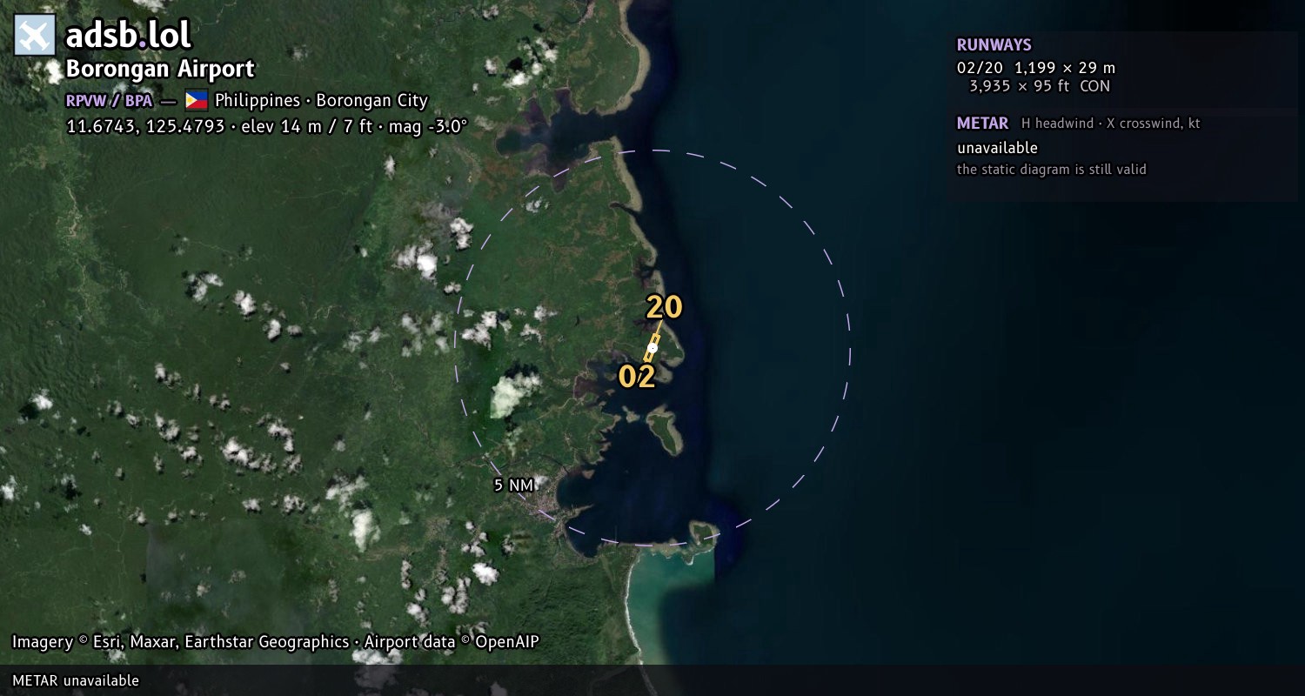Screen dimensions: 1305x696
Task: Click the Imagery © Esri attribution text
Action: pos(276,642)
